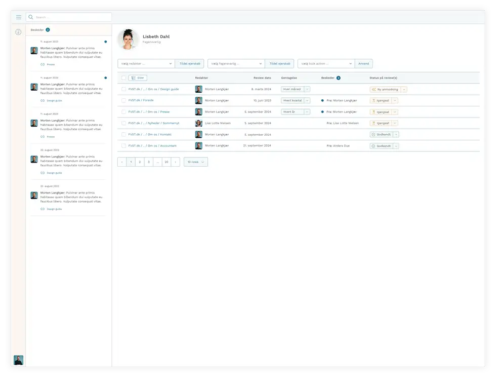Click the hourglass icon on Sommernyt row
502x384 pixels.
(373, 124)
